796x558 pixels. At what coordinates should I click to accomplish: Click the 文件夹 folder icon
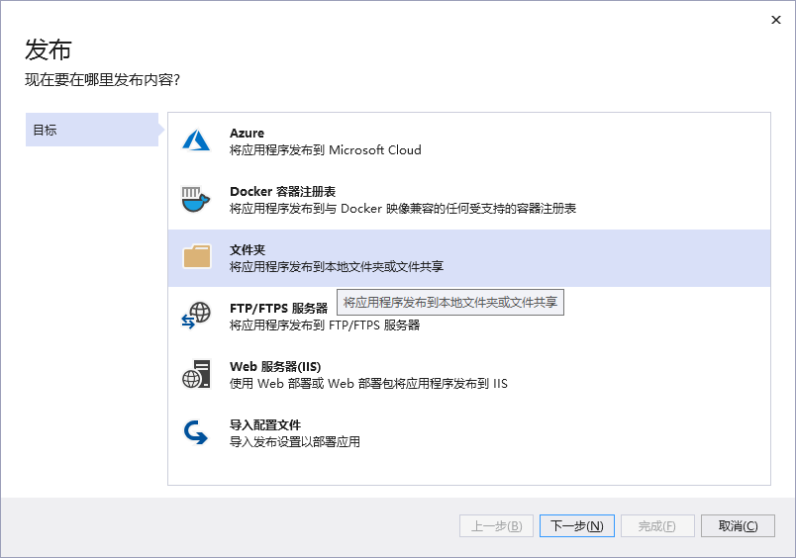click(196, 257)
